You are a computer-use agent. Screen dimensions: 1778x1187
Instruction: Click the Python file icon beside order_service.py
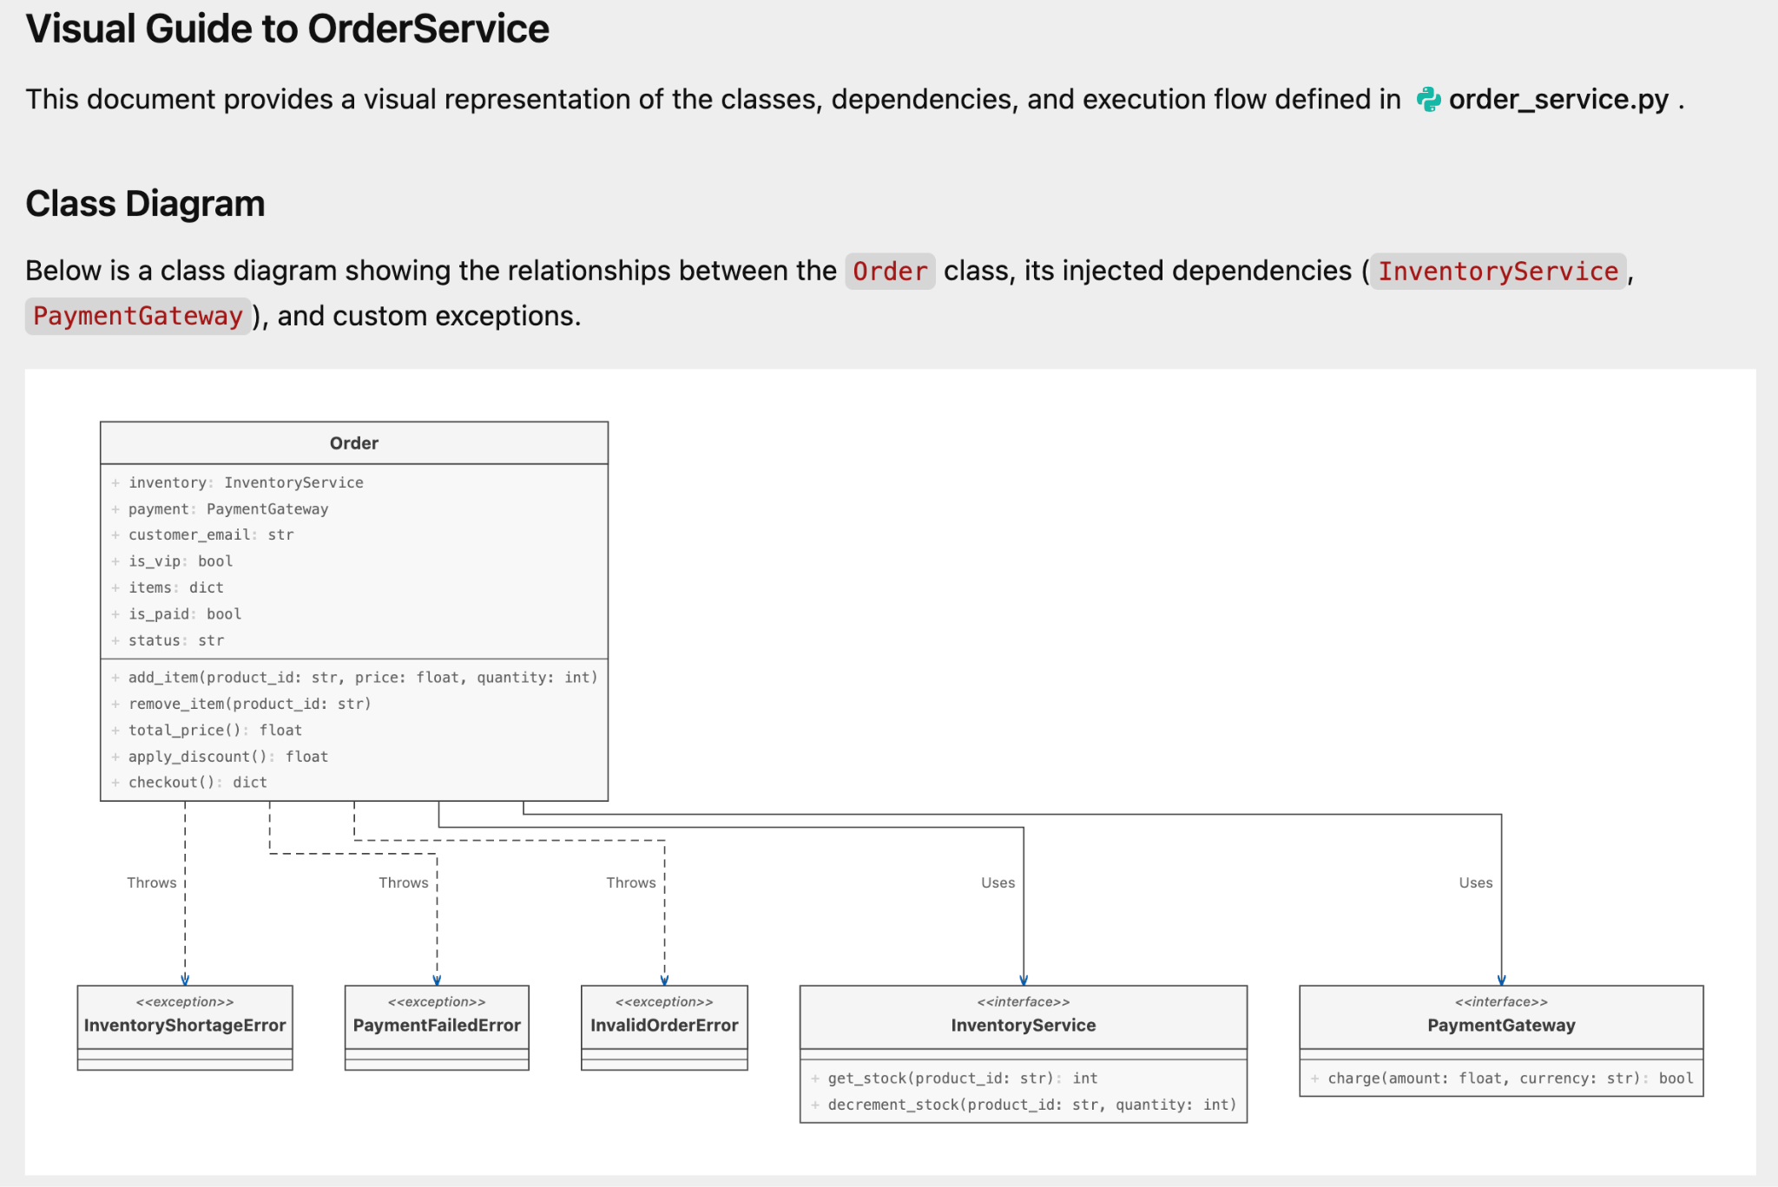[x=1428, y=100]
